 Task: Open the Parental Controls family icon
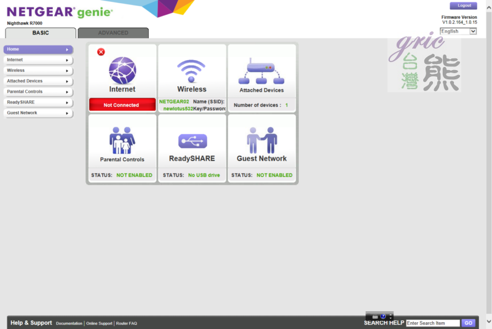click(122, 140)
